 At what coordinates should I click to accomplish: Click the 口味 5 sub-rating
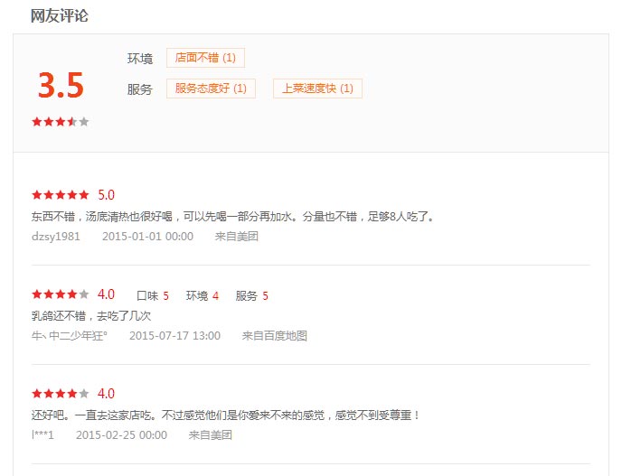pos(153,295)
